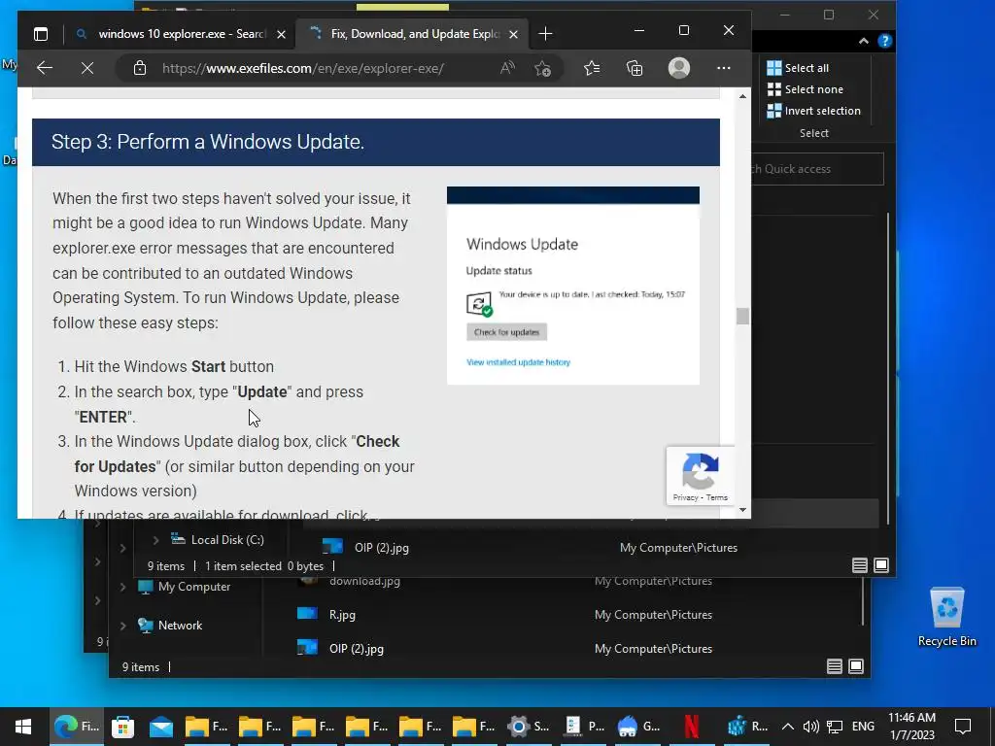Open File Explorer help (blue question mark)
The height and width of the screenshot is (746, 995).
point(884,41)
